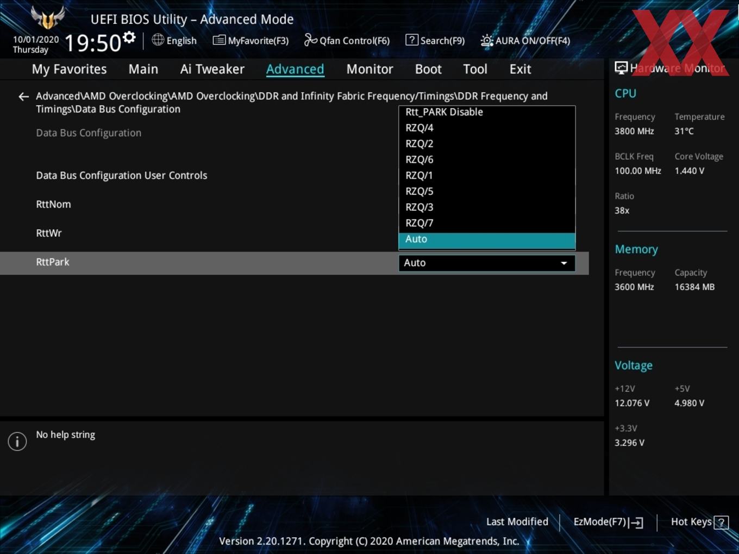
Task: Switch to the Main tab
Action: coord(143,69)
